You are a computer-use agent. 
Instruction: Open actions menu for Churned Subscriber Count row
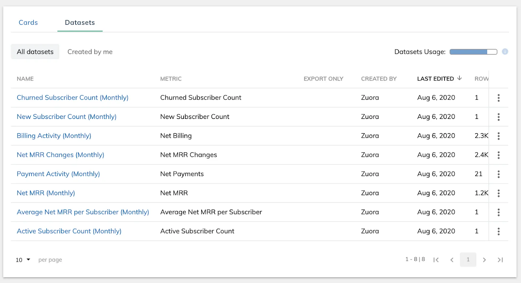(499, 98)
